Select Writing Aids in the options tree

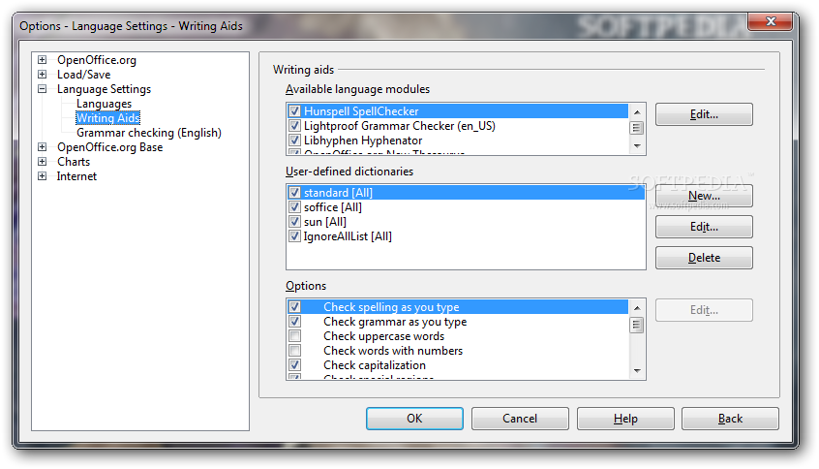108,118
